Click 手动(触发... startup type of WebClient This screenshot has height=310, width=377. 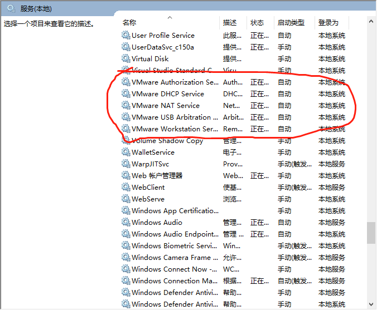pos(295,187)
